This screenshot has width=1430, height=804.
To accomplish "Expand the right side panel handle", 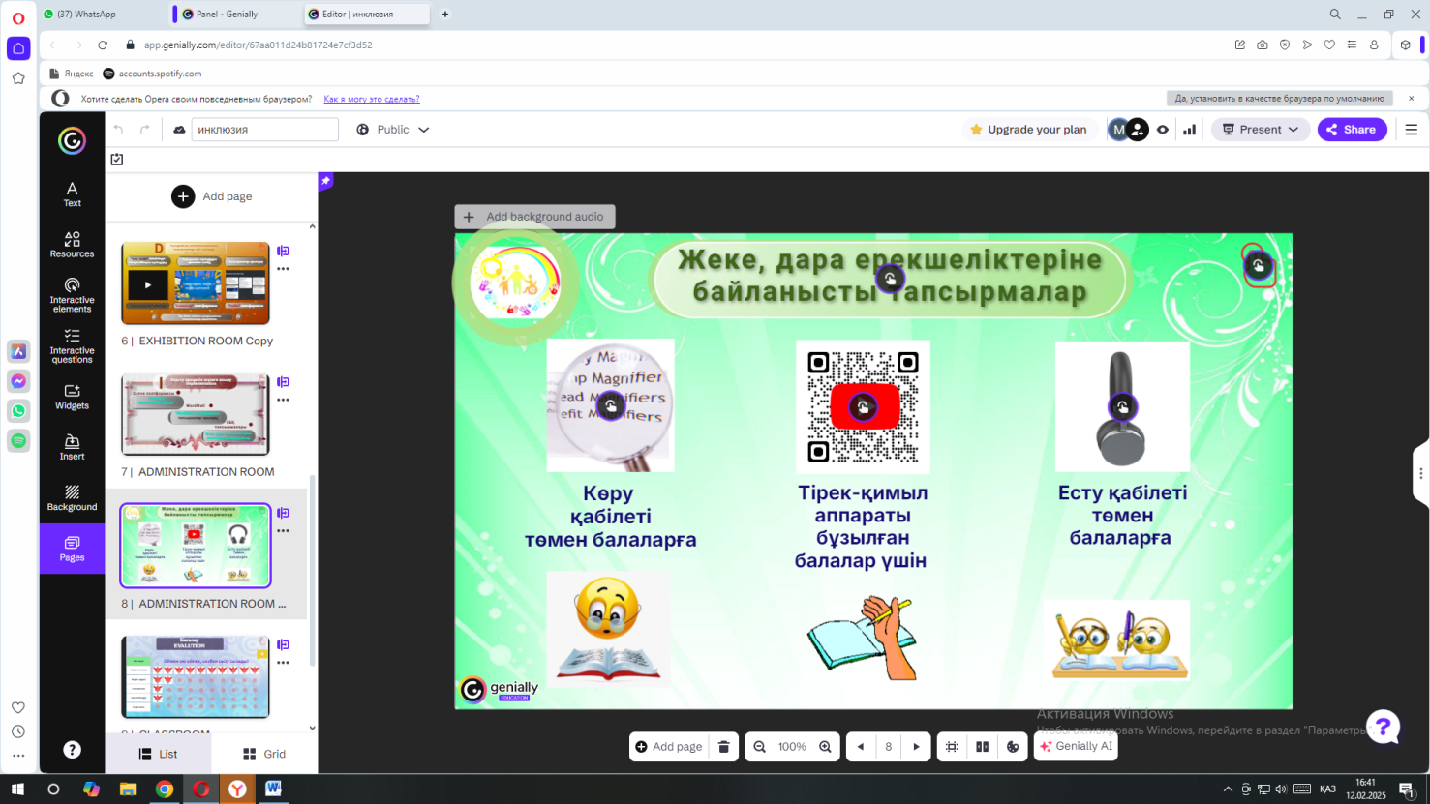I will 1420,473.
